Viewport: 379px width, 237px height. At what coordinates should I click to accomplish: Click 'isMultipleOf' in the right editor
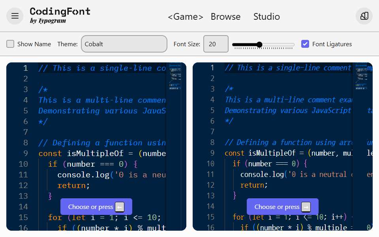coord(272,153)
